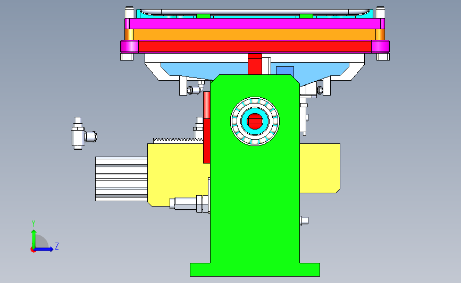Select the top-right white guide post
This screenshot has height=283, width=461.
[380, 12]
